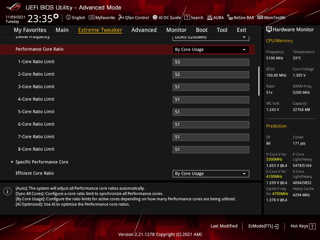Click the Performance Core Ratio label
The image size is (320, 240).
click(x=40, y=49)
